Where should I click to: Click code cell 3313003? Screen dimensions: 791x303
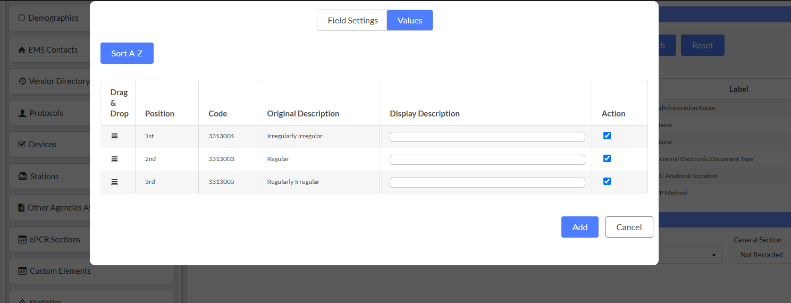coord(221,159)
